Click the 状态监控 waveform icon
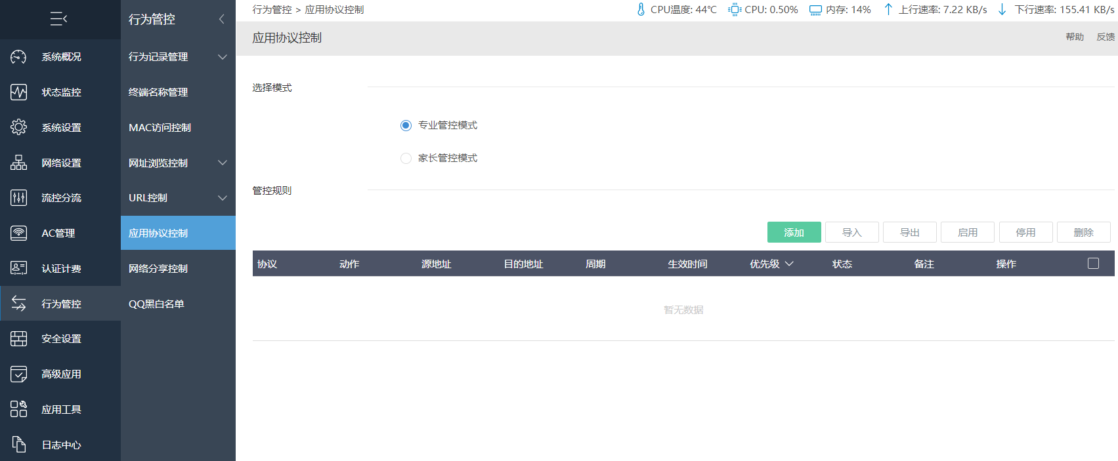 tap(18, 92)
